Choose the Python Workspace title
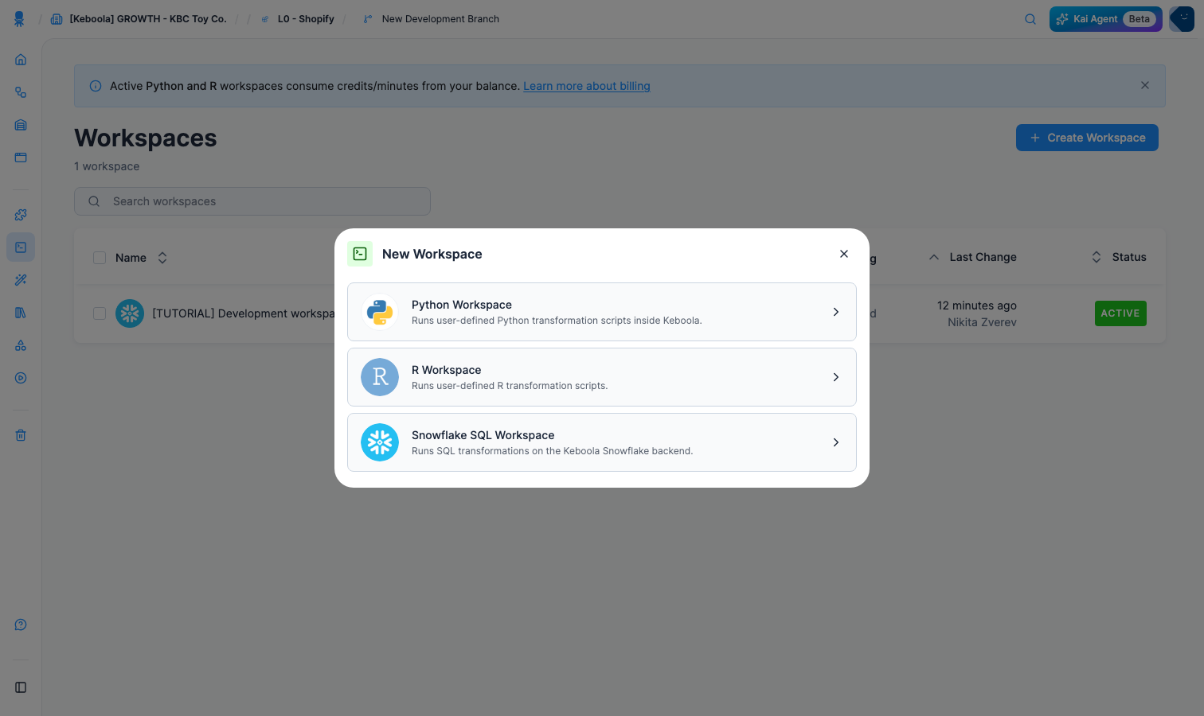Viewport: 1204px width, 716px height. 462,305
